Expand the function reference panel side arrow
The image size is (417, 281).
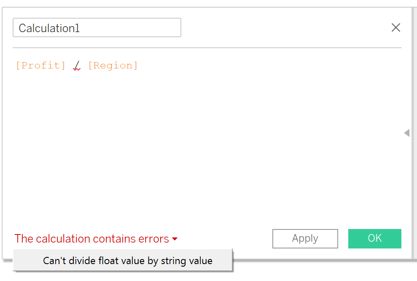pyautogui.click(x=406, y=133)
